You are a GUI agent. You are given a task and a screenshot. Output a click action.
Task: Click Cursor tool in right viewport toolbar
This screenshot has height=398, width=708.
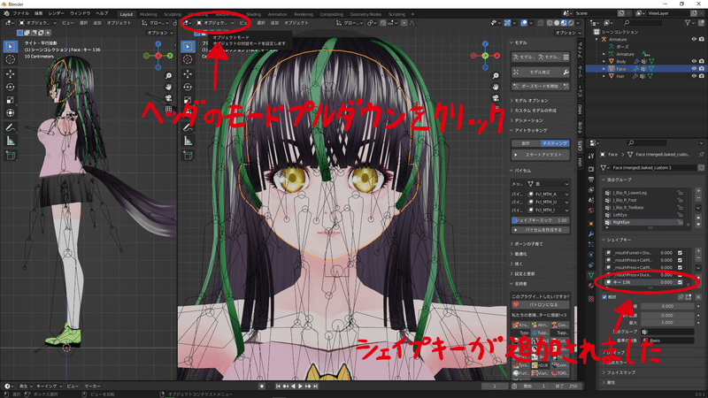tap(188, 59)
